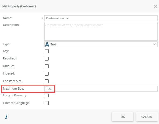Screen dimensions: 159x124
Task: Enable the Key checkbox
Action: [x=47, y=51]
